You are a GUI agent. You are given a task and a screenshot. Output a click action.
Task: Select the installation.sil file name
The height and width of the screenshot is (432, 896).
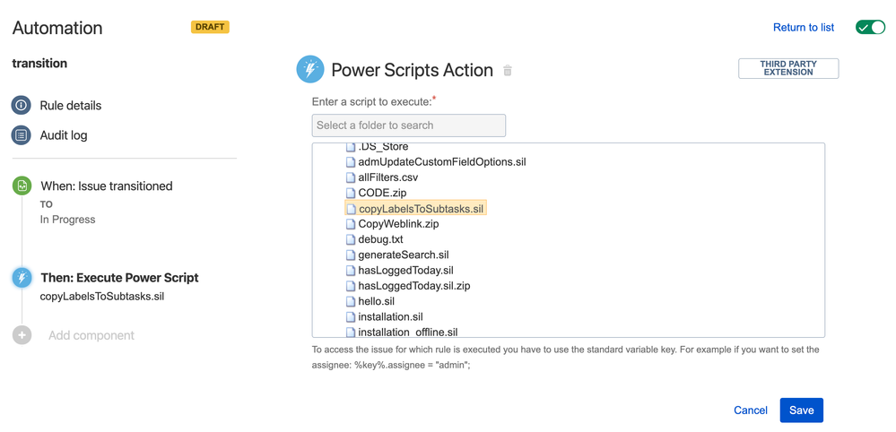pos(390,316)
